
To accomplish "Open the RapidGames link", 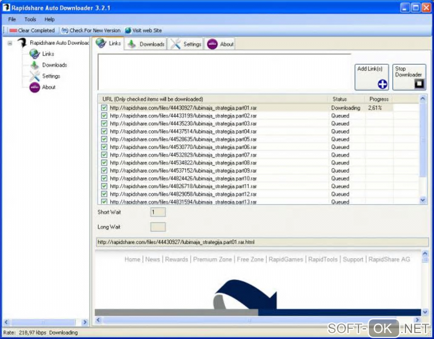I will [x=286, y=259].
